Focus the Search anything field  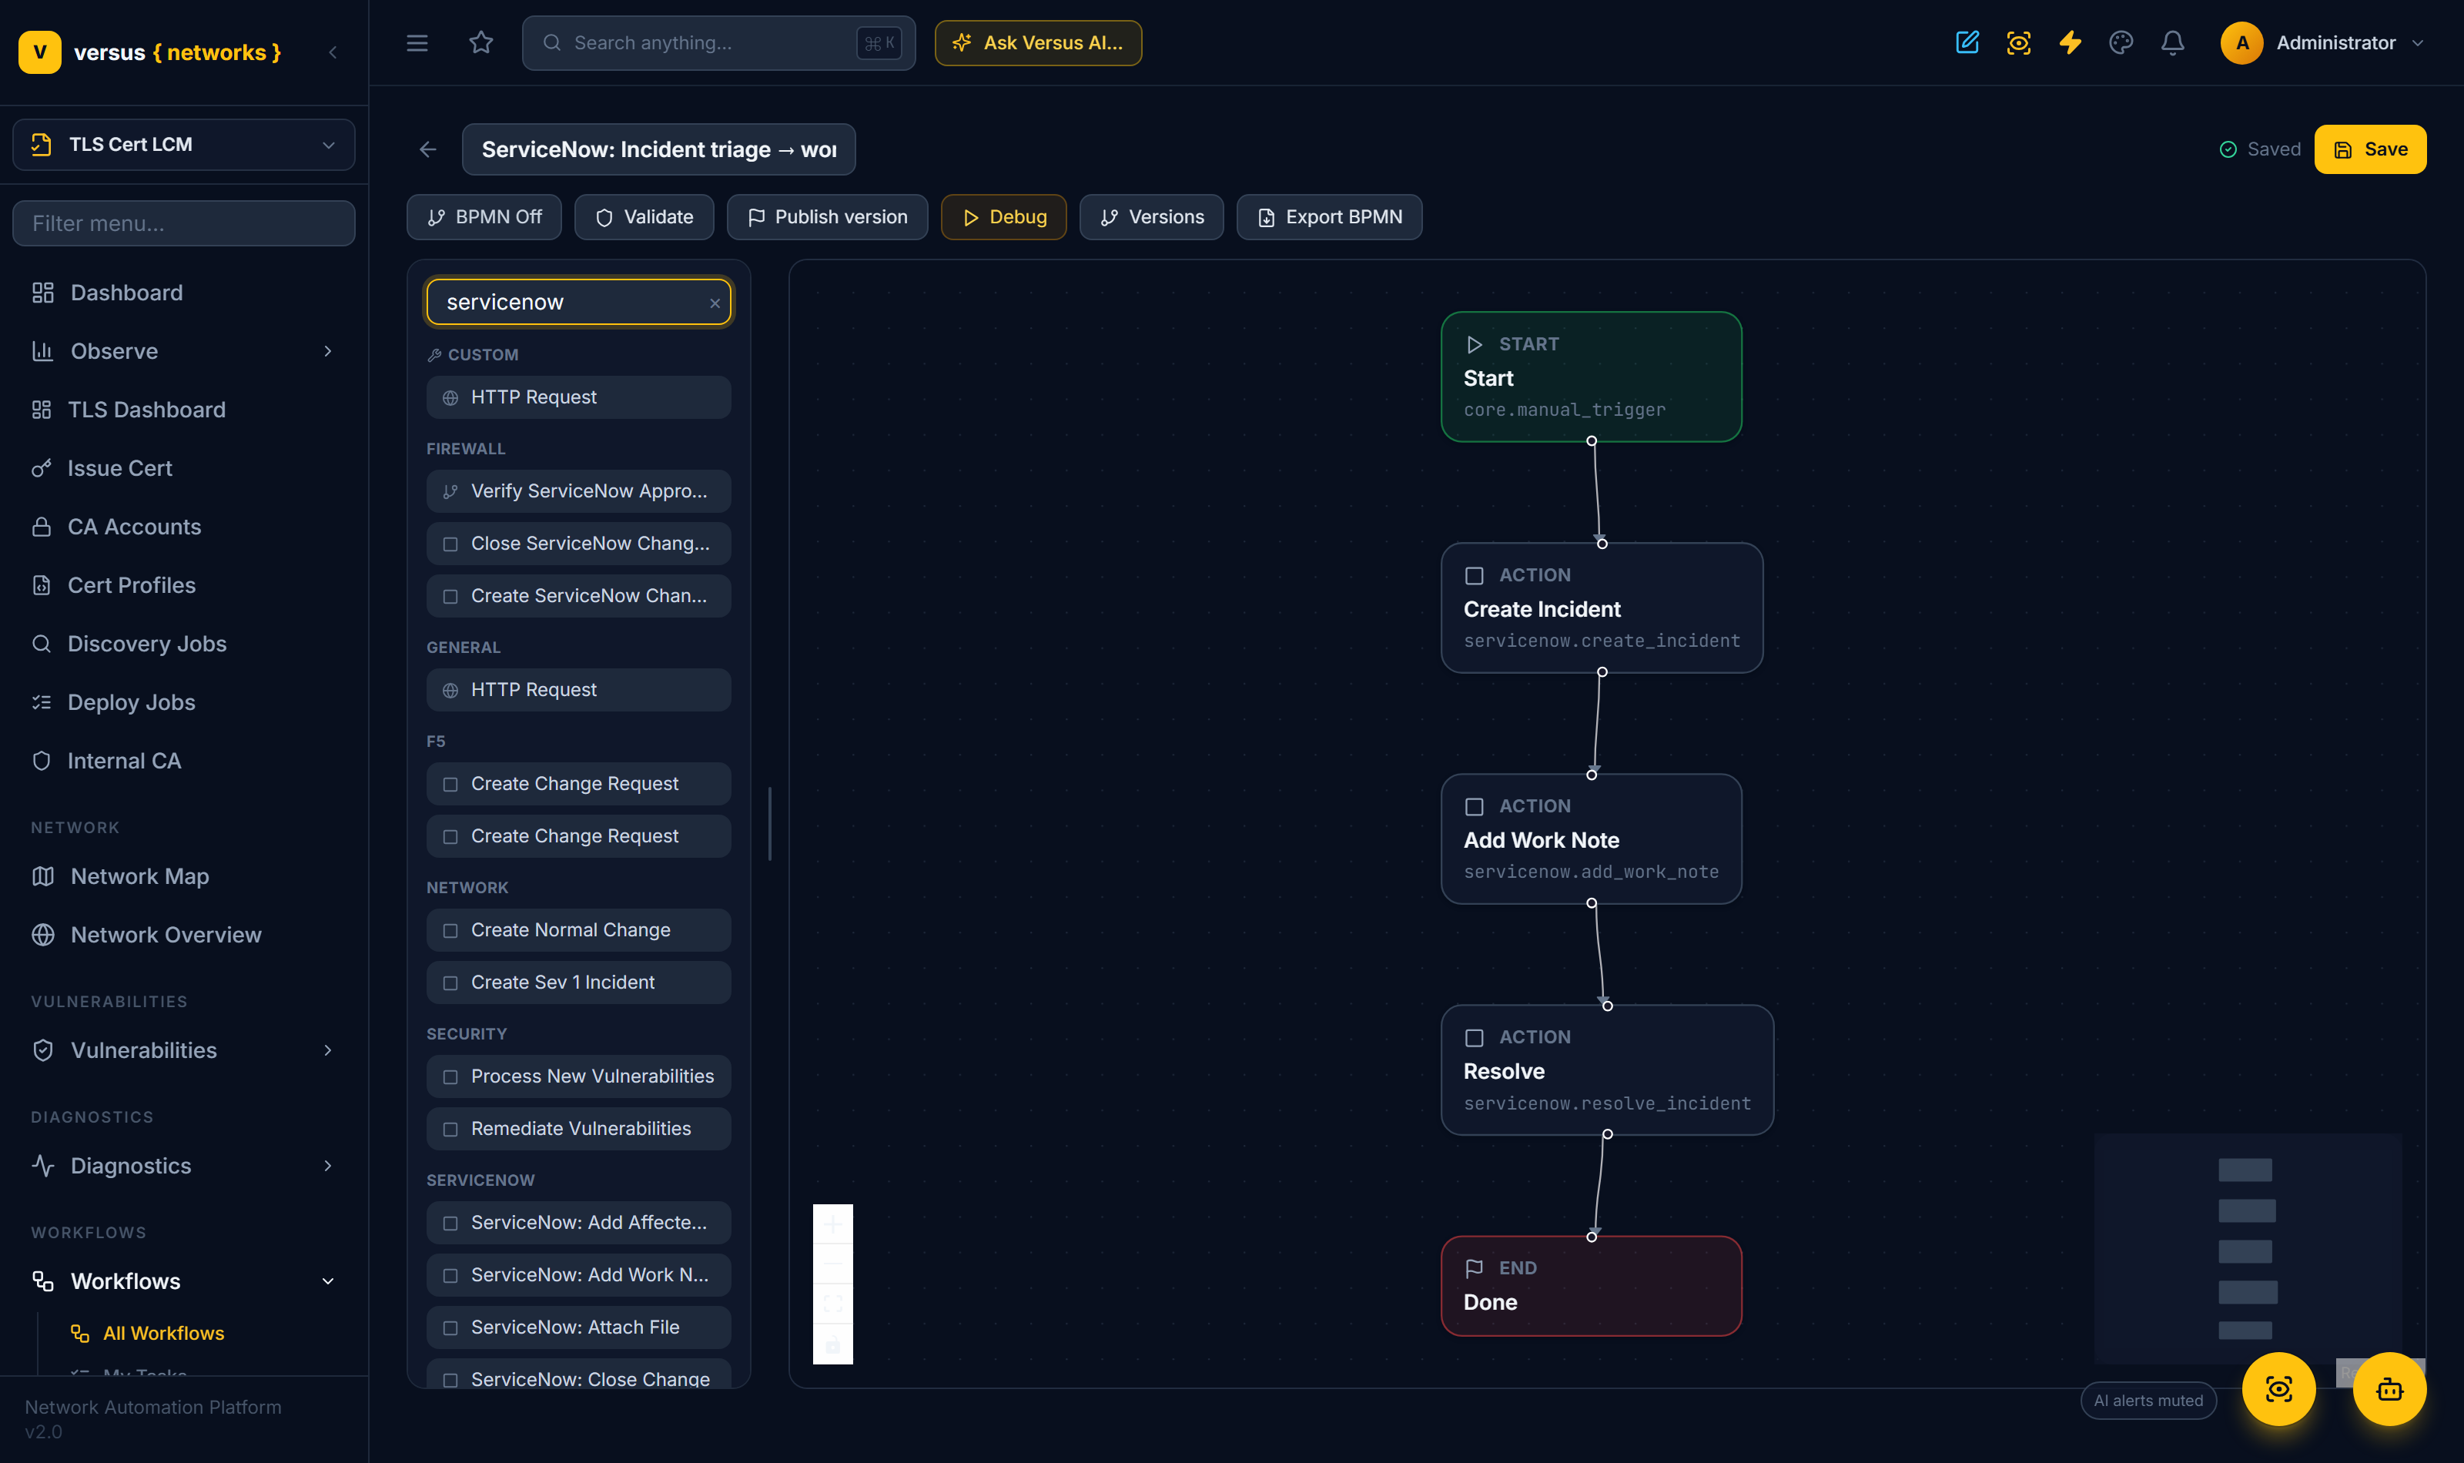pos(718,42)
